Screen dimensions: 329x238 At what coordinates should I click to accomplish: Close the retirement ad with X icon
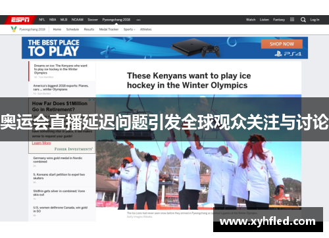coord(93,100)
